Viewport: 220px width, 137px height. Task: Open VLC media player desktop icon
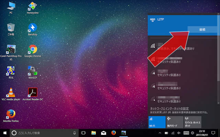pos(11,93)
